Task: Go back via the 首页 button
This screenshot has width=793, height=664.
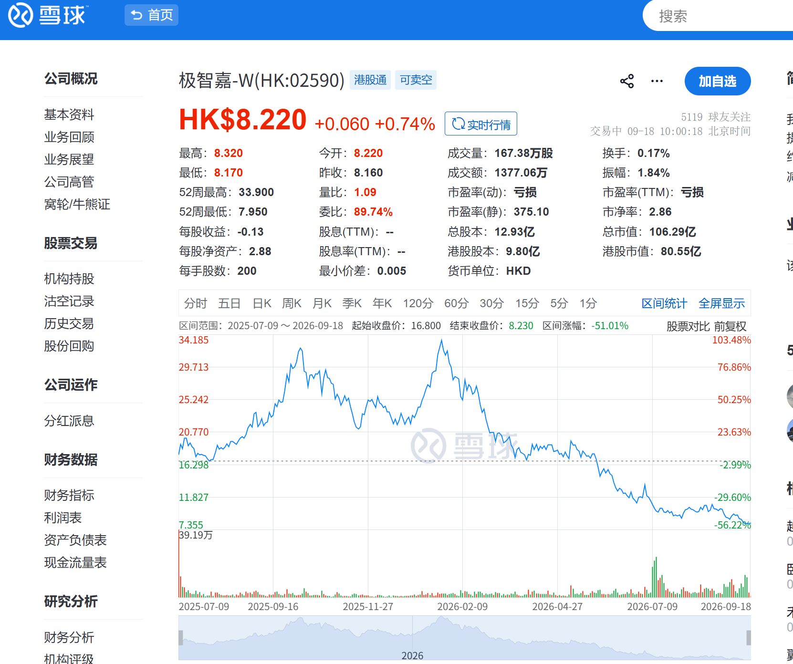Action: 151,15
